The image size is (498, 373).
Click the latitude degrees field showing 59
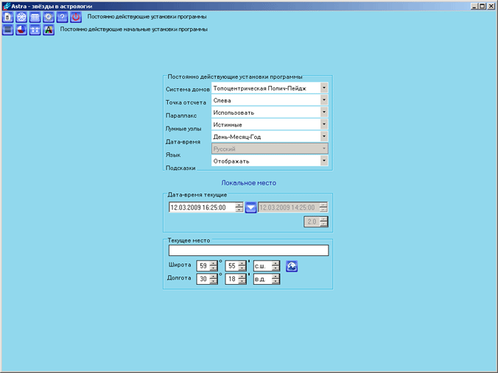click(207, 266)
